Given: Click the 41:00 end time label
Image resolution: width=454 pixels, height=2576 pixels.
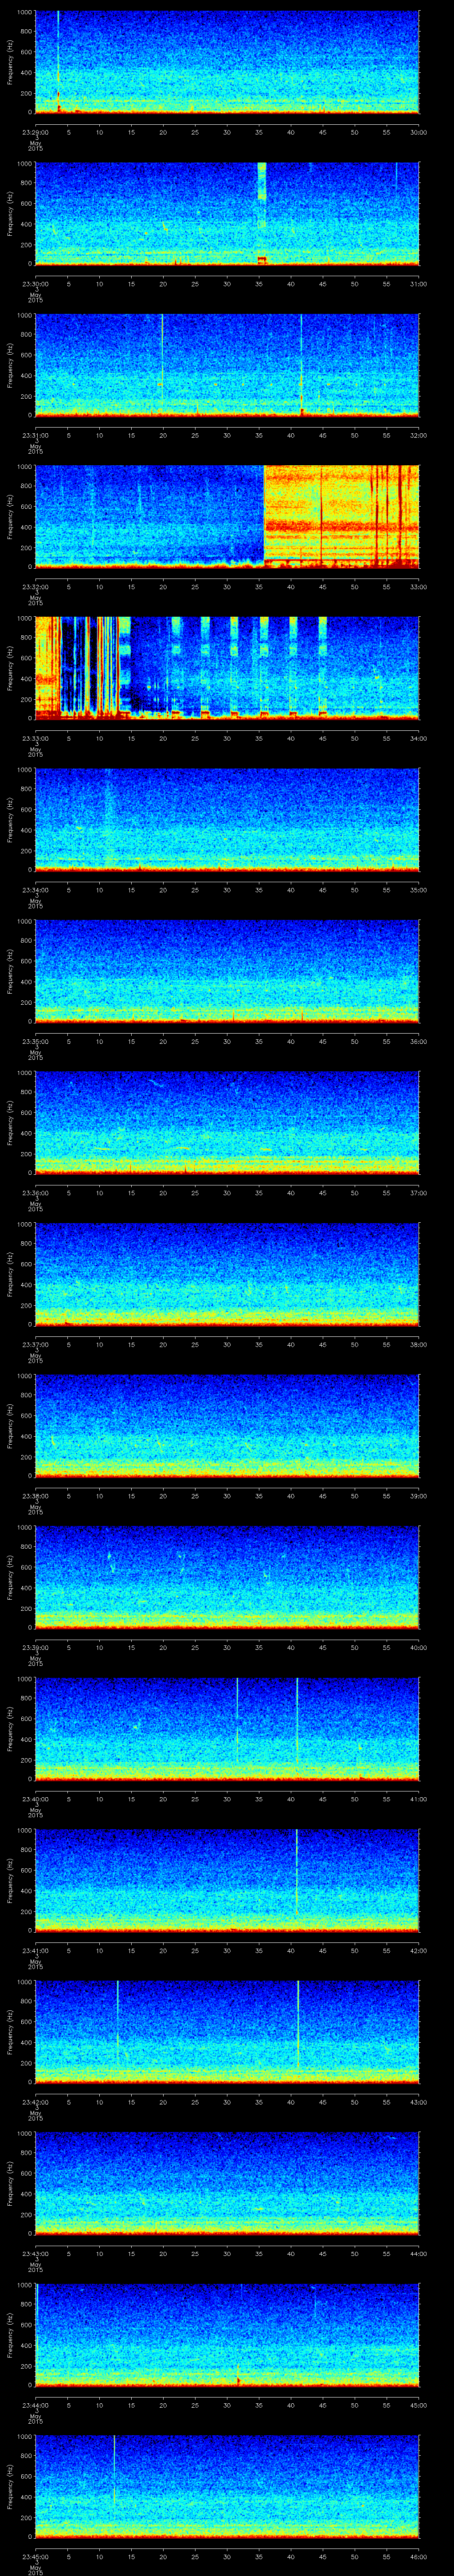Looking at the screenshot, I should 419,1799.
